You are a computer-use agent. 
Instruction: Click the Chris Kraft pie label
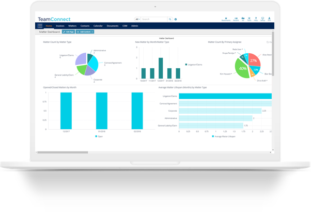[262, 81]
